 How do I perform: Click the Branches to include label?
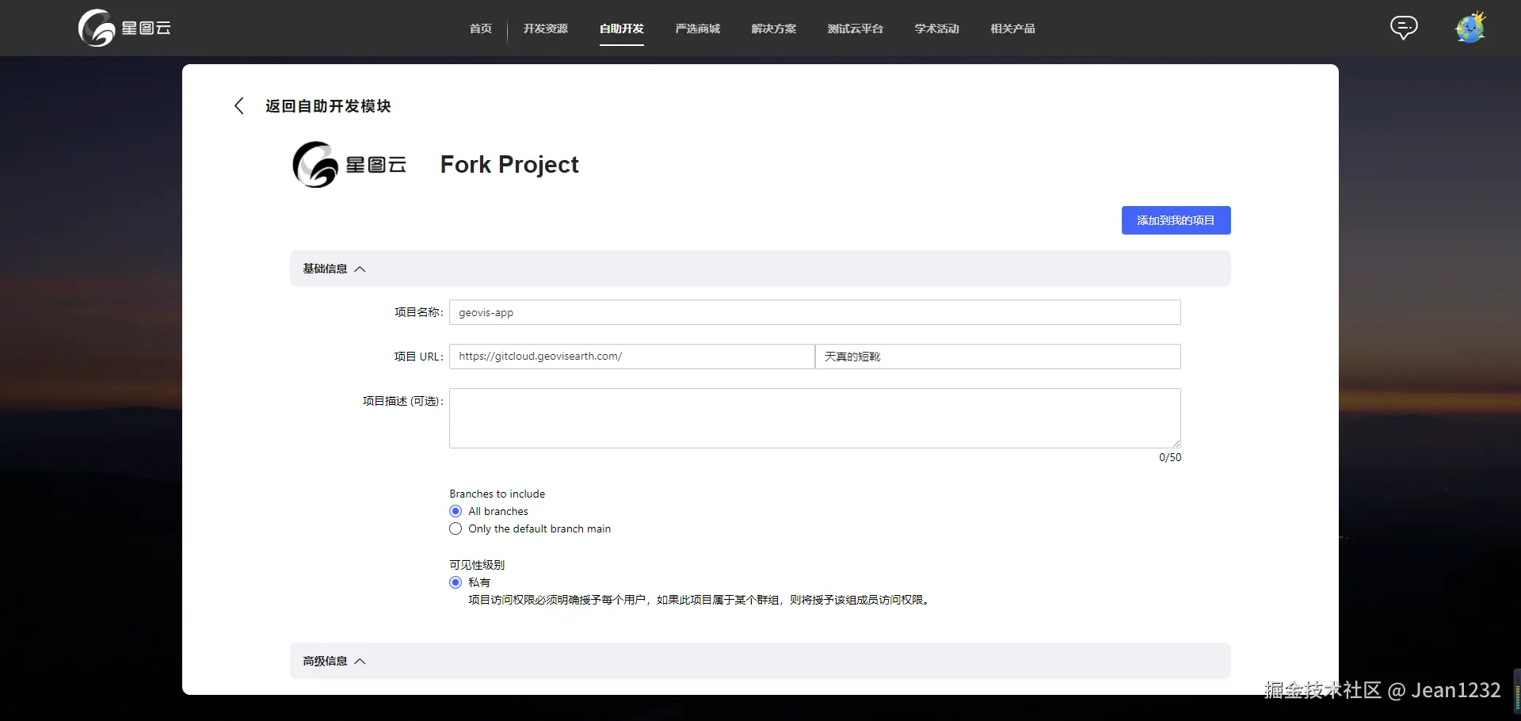[497, 494]
